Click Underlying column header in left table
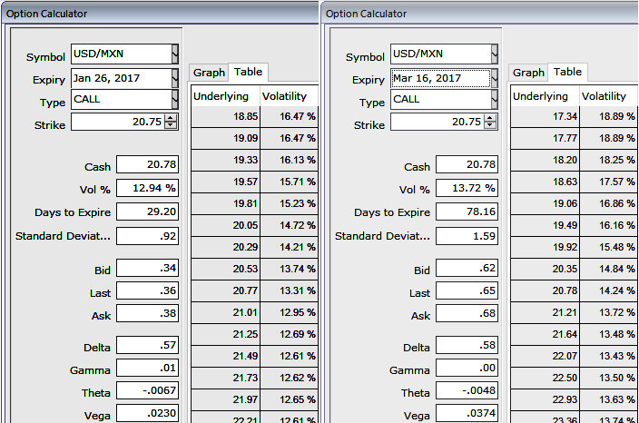 [x=225, y=96]
